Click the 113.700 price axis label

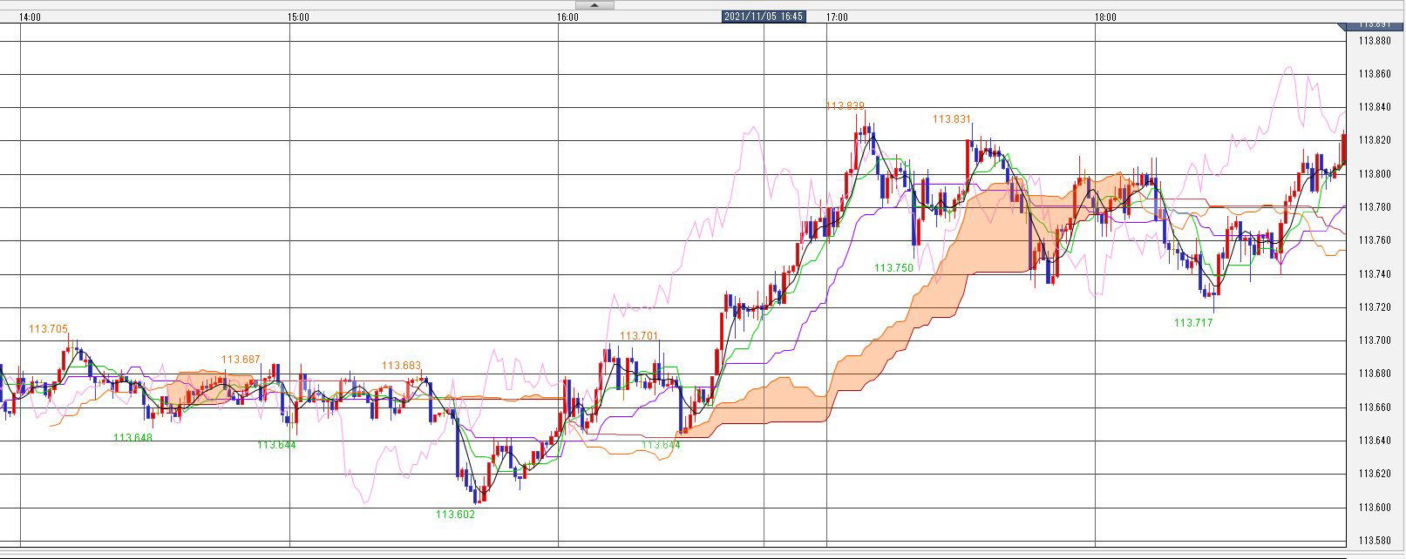pos(1374,340)
